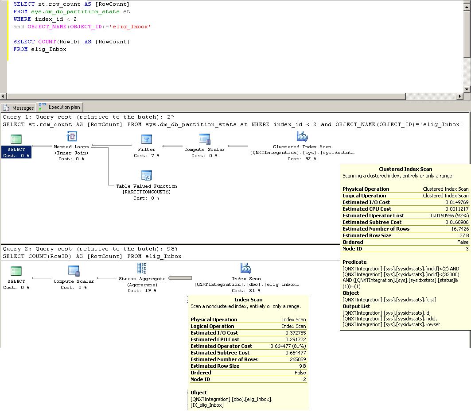Click 'OBJECT_NAME' function in the editor

pos(47,27)
